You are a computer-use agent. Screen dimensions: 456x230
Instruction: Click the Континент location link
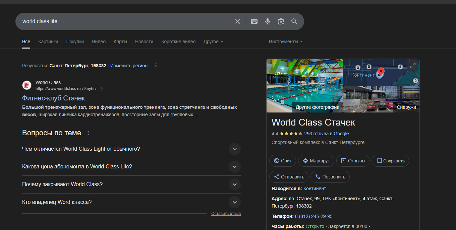click(315, 188)
